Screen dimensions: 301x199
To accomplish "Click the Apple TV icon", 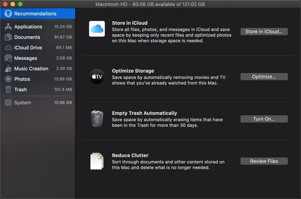I will click(x=97, y=77).
